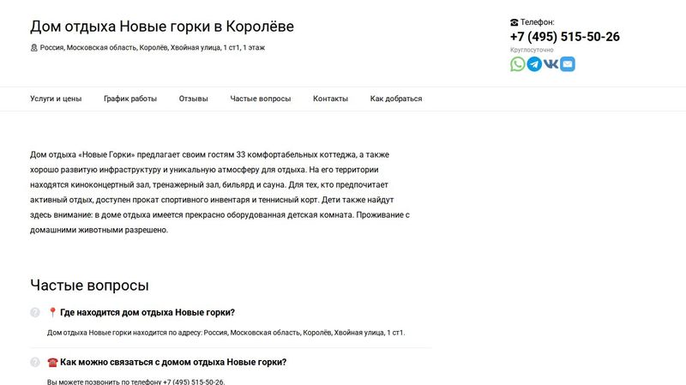Open the Услуги и цены menu item
This screenshot has width=686, height=385.
(x=56, y=99)
